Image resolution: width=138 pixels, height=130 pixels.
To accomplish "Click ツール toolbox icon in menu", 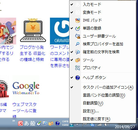I will [x=78, y=60].
